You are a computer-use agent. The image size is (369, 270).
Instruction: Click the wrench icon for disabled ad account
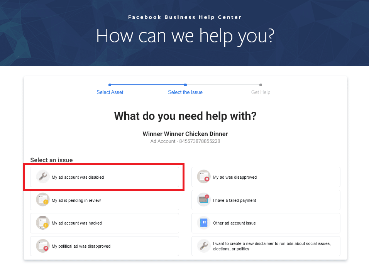42,176
